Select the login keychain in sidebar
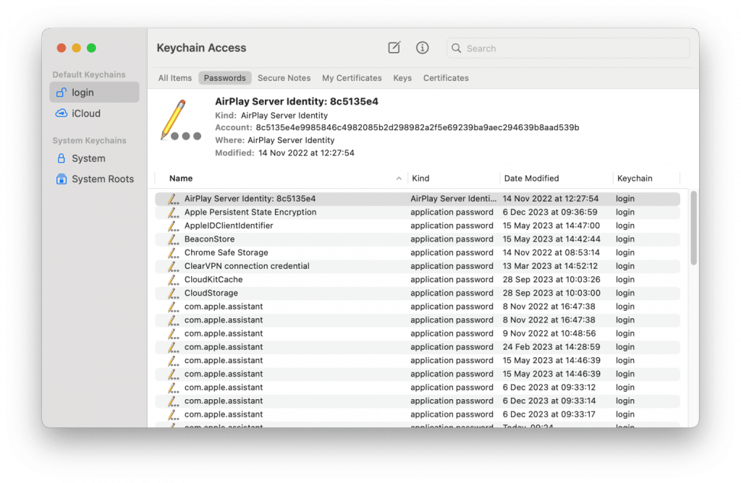Screen dimensions: 741x483 (x=94, y=92)
